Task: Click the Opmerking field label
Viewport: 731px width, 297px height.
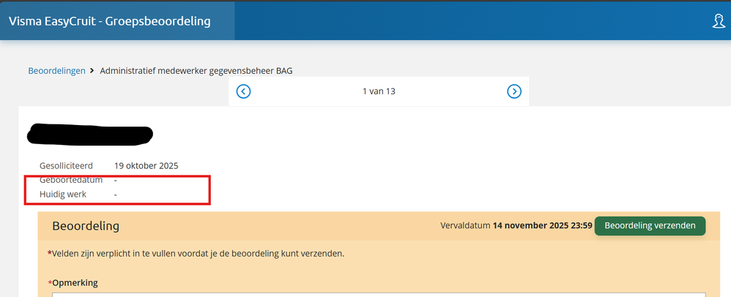Action: 73,283
